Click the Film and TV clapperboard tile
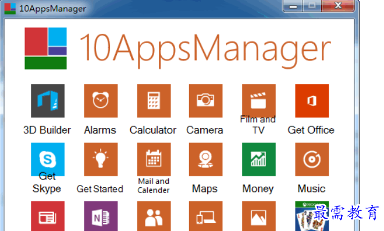 pyautogui.click(x=259, y=101)
